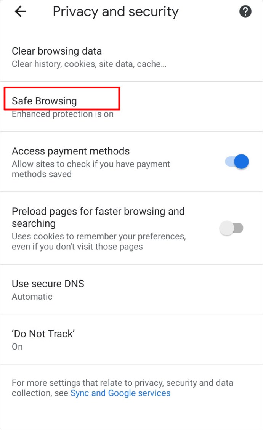Screen dimensions: 263x430
Task: Go back using the arrow icon
Action: tap(20, 11)
